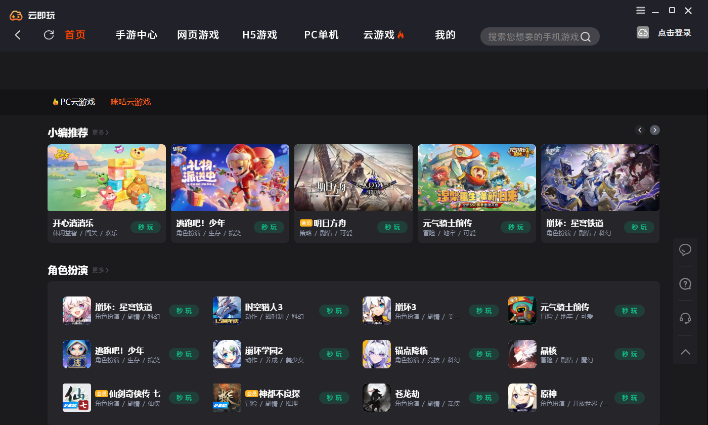The width and height of the screenshot is (708, 425).
Task: Click 秒玩 on the 开心消消乐 card
Action: pos(146,227)
